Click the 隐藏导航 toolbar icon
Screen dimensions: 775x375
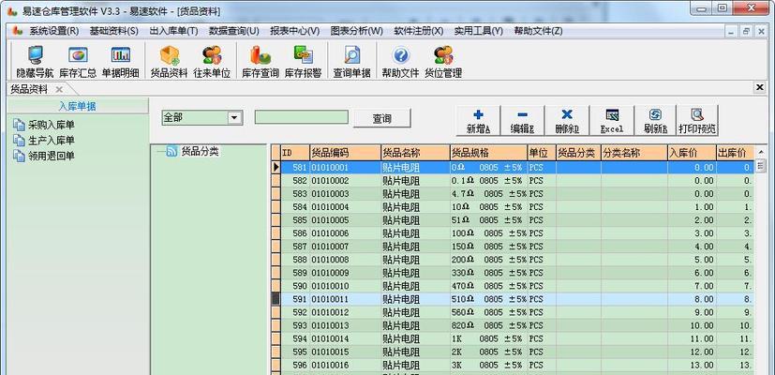(35, 61)
